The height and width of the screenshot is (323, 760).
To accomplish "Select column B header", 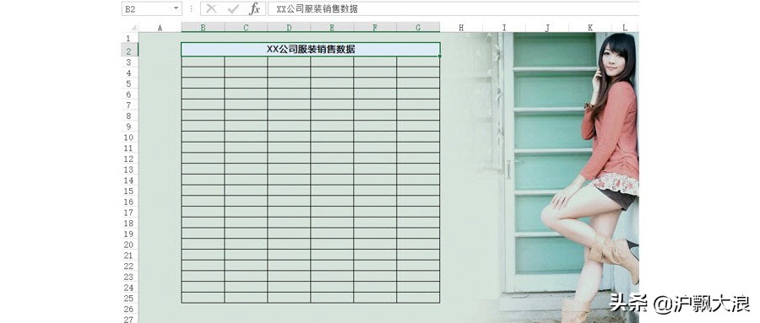I will [x=203, y=28].
